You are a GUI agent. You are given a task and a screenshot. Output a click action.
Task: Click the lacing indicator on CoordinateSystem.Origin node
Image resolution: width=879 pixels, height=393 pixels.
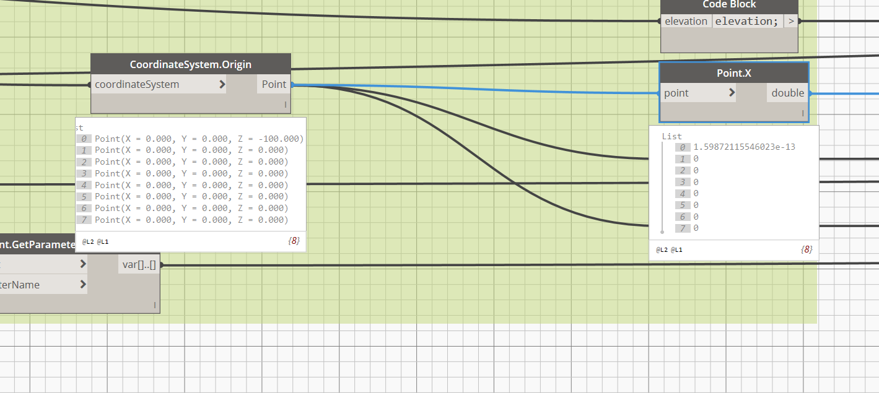point(286,105)
